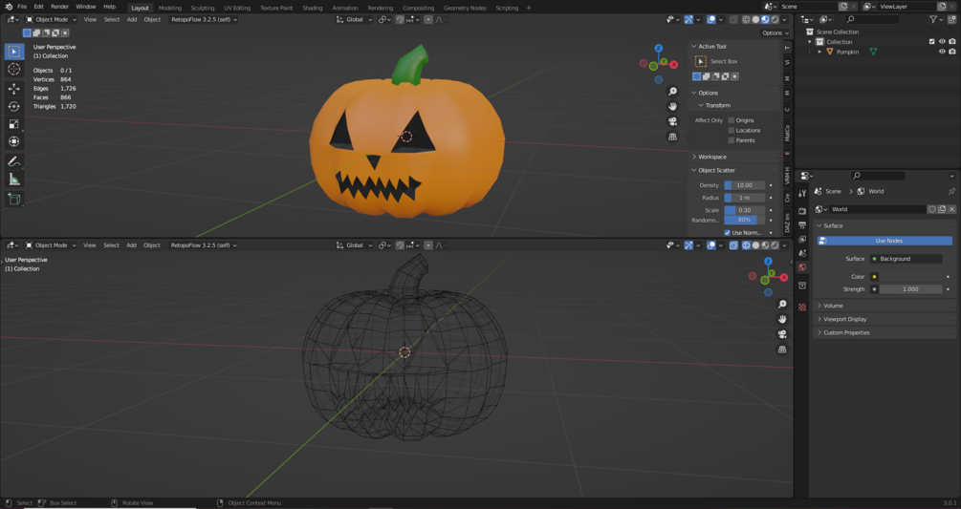The image size is (961, 509).
Task: Toggle X-ray in top viewport header
Action: click(x=733, y=19)
